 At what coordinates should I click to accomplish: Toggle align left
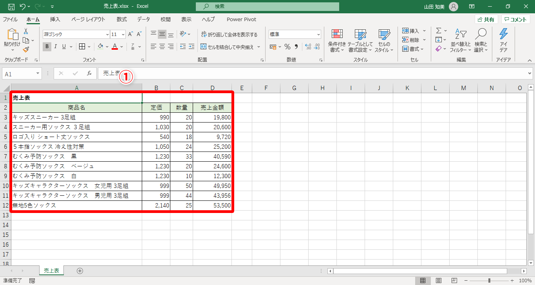(154, 47)
